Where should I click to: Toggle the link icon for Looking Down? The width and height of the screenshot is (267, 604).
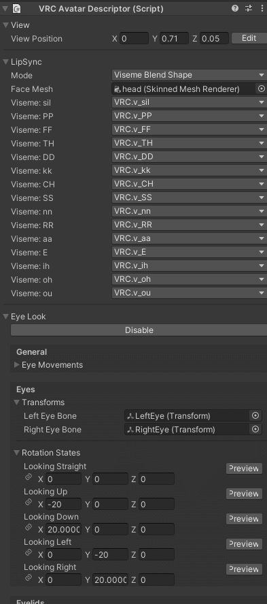coord(28,528)
